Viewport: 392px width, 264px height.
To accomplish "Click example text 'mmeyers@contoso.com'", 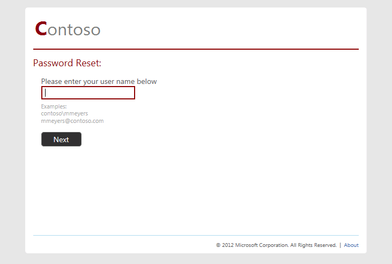I will coord(72,121).
